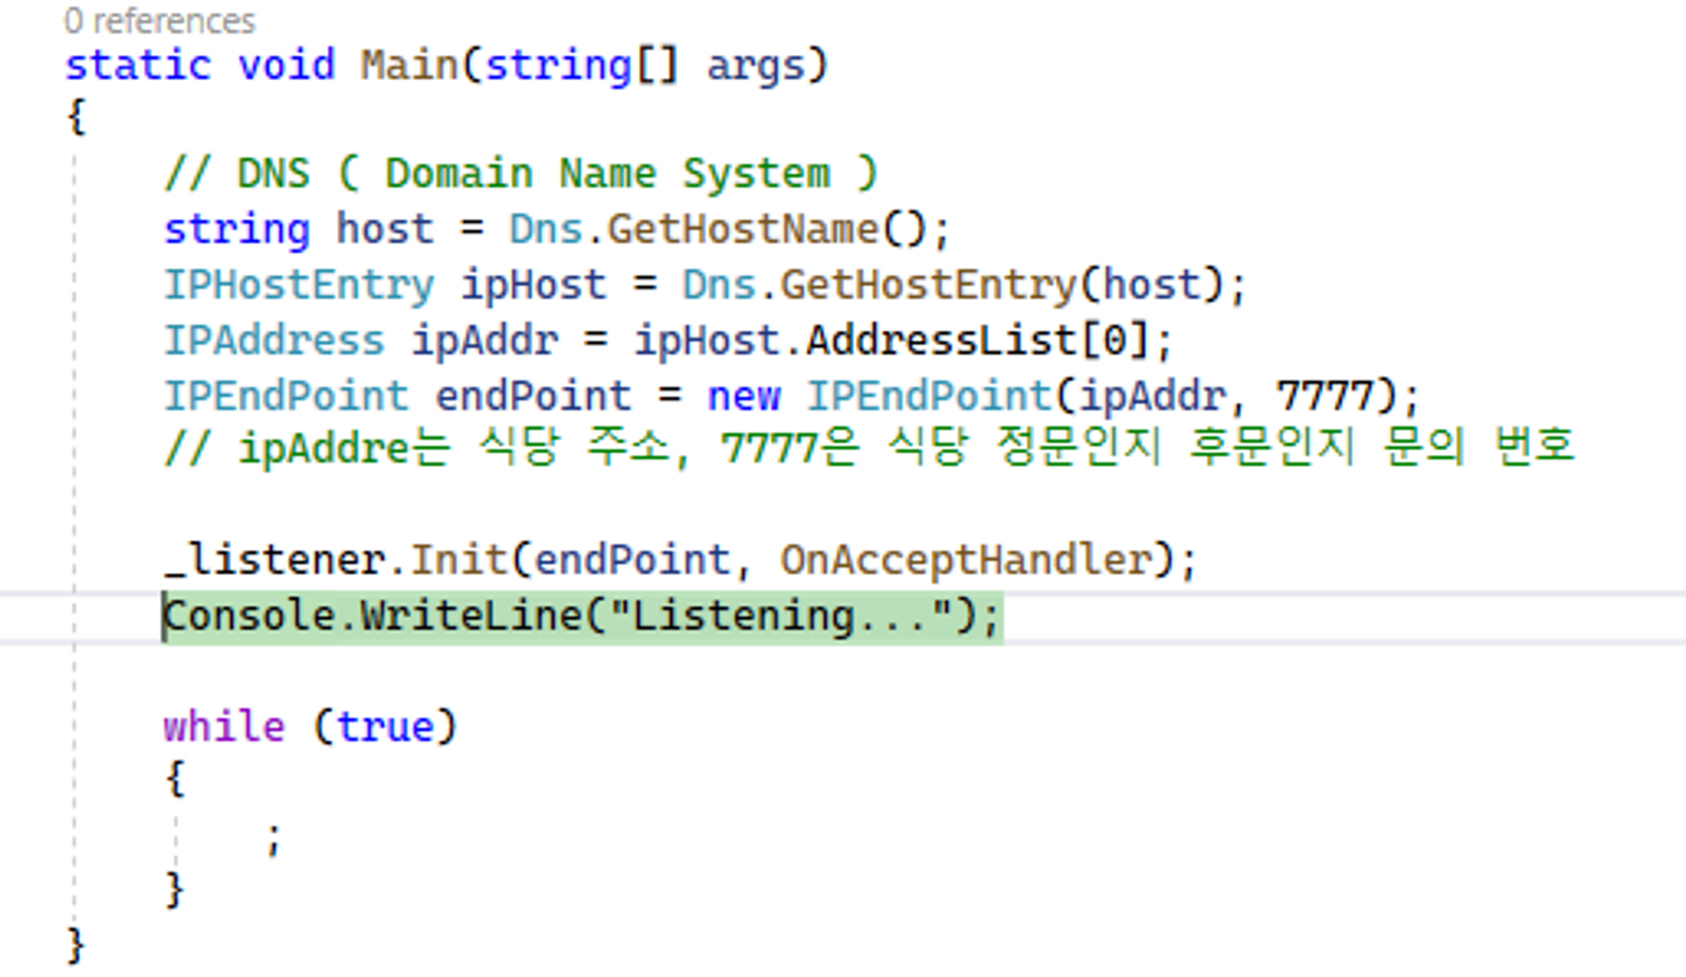This screenshot has height=977, width=1686.
Task: Click the DNS Domain Name System comment
Action: pos(521,174)
